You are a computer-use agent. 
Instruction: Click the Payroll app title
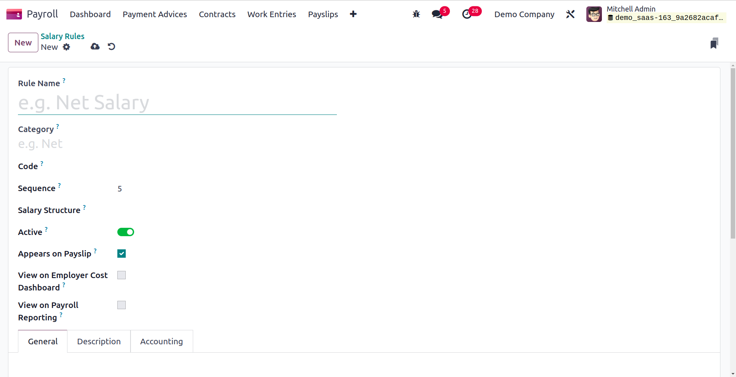point(42,14)
